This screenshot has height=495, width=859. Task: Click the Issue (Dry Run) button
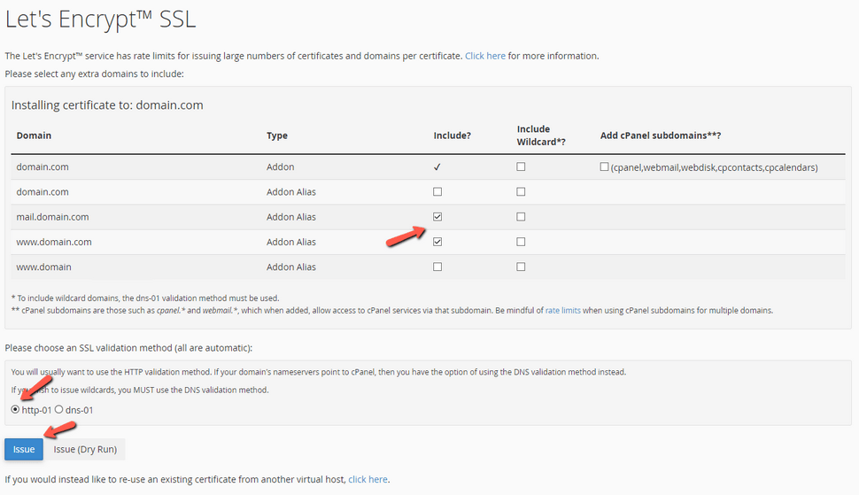[x=85, y=449]
